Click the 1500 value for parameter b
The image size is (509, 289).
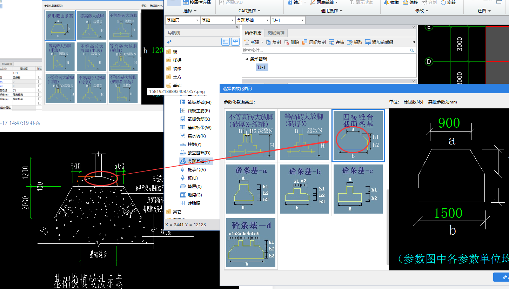pyautogui.click(x=448, y=213)
